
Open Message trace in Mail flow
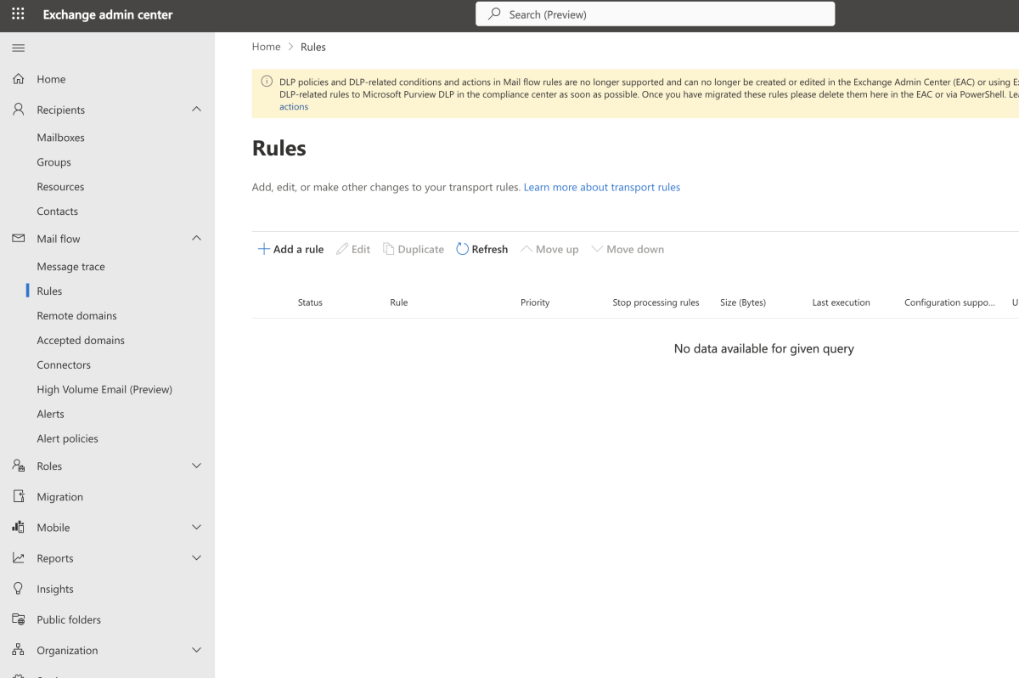[x=70, y=266]
